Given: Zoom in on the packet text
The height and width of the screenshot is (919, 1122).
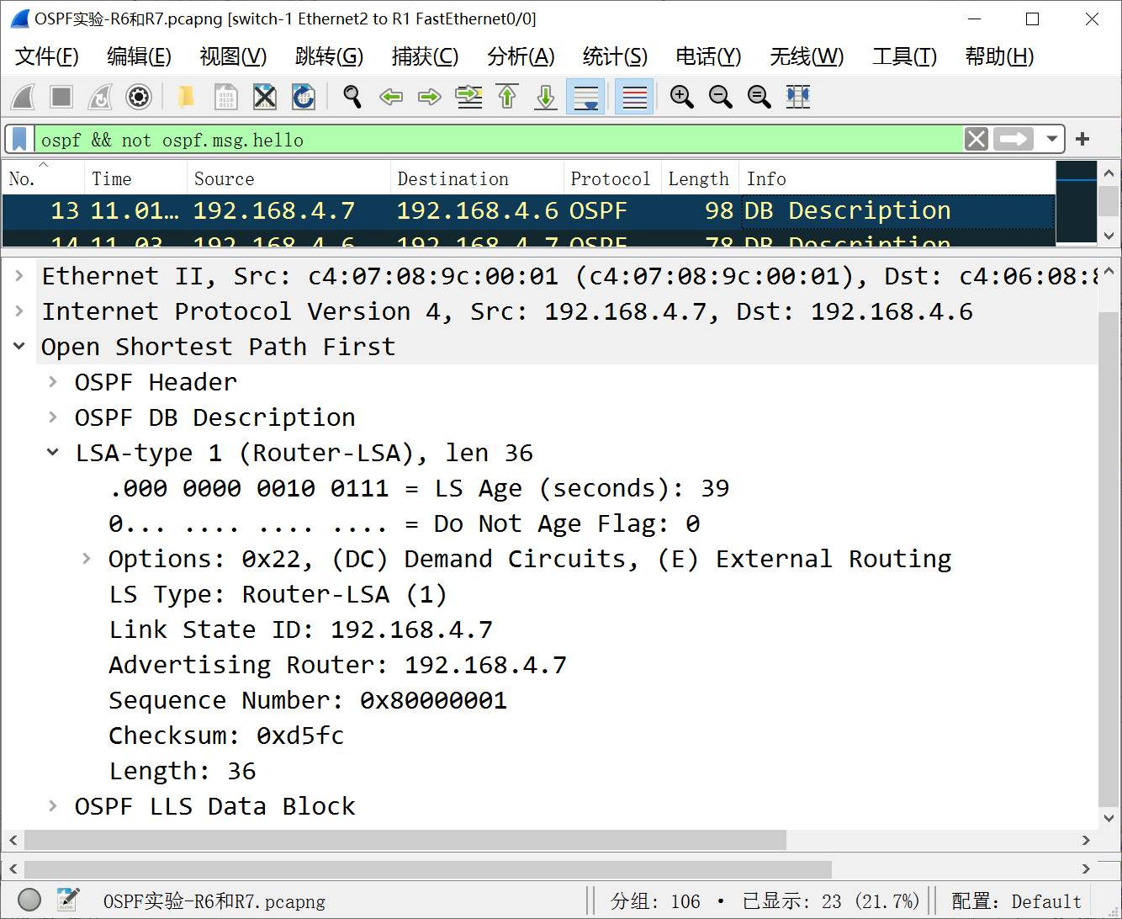Looking at the screenshot, I should click(x=681, y=97).
